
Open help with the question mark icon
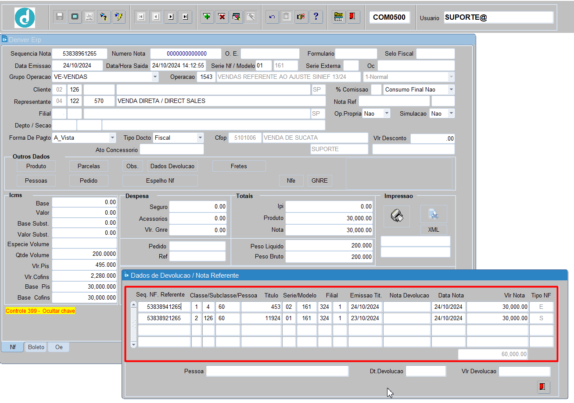(316, 17)
